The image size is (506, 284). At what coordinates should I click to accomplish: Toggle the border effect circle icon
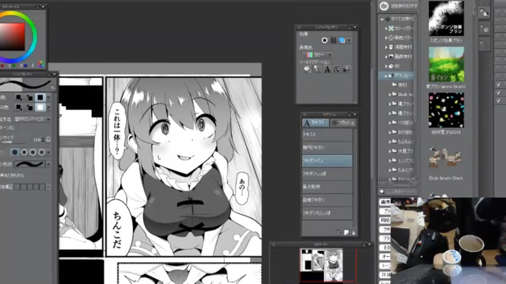pyautogui.click(x=325, y=40)
